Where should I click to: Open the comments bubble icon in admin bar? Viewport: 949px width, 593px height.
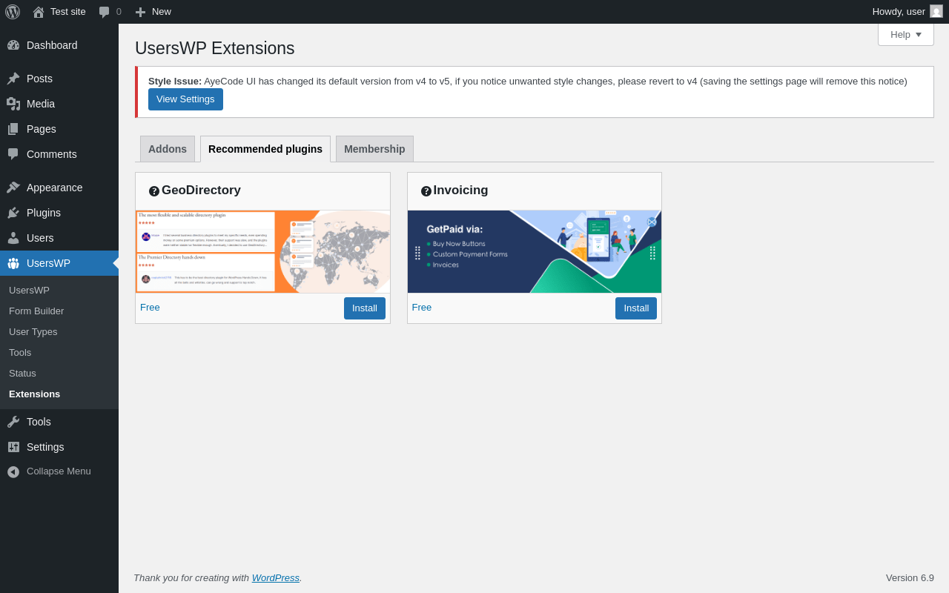point(104,12)
